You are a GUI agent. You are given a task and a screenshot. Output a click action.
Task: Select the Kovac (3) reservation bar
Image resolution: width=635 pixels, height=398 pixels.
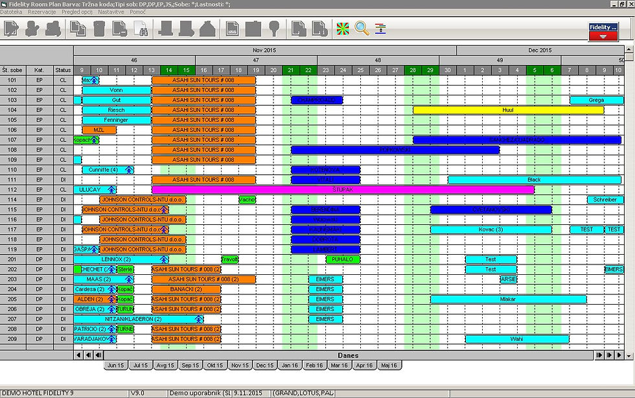pos(491,230)
